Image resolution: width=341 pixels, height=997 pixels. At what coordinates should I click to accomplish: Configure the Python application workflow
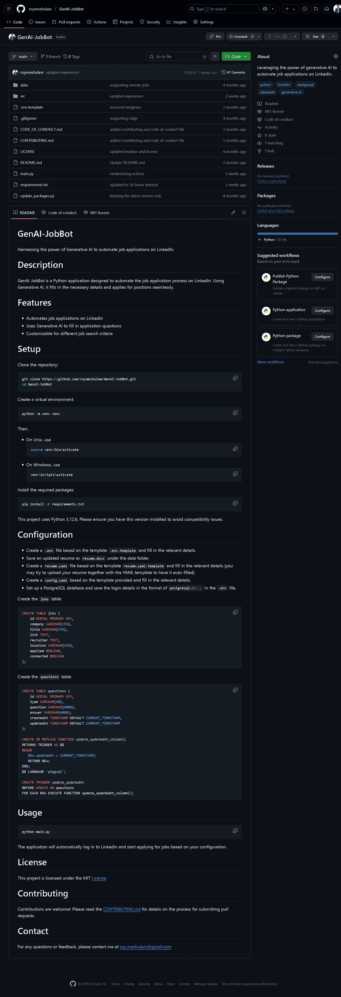(x=322, y=310)
